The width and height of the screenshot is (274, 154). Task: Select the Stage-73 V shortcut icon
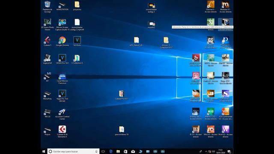point(226,78)
